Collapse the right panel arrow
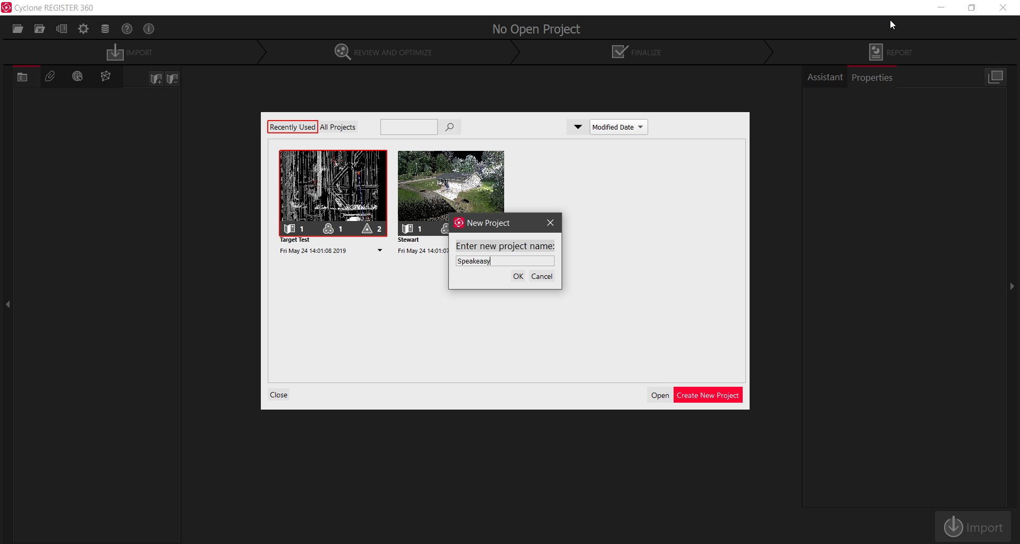This screenshot has height=544, width=1020. click(x=1012, y=286)
